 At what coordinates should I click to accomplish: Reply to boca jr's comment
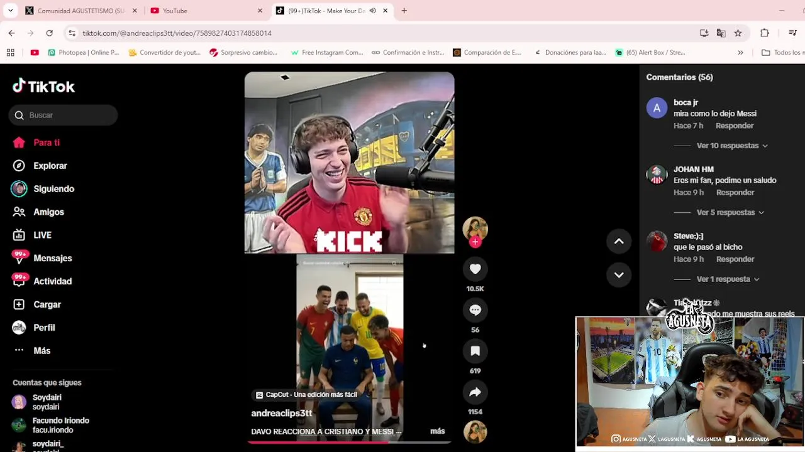pyautogui.click(x=735, y=126)
